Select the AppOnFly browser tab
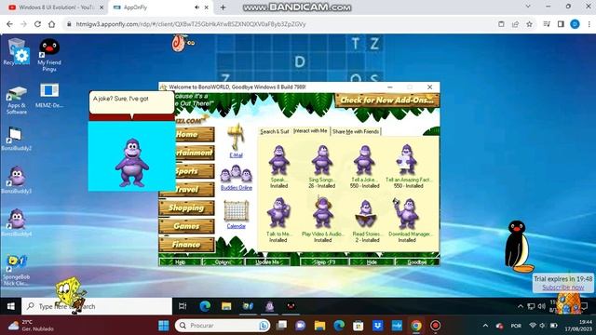596x335 pixels. click(x=160, y=7)
